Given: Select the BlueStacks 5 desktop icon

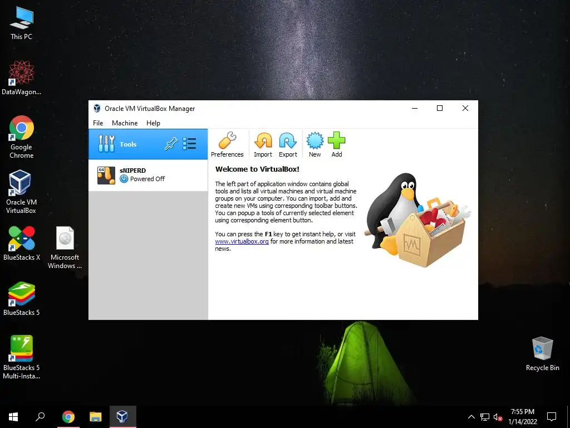Looking at the screenshot, I should point(22,299).
